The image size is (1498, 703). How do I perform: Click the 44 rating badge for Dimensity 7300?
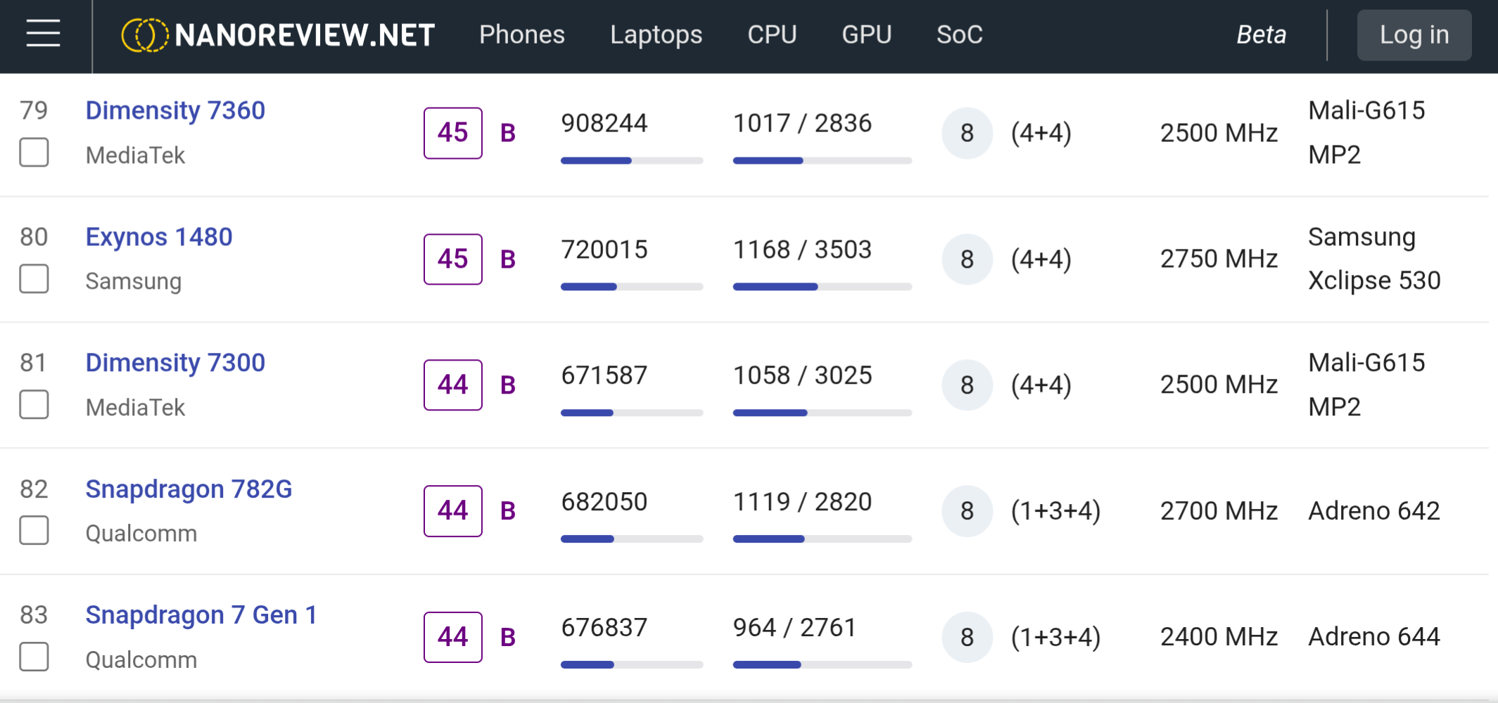(x=453, y=385)
